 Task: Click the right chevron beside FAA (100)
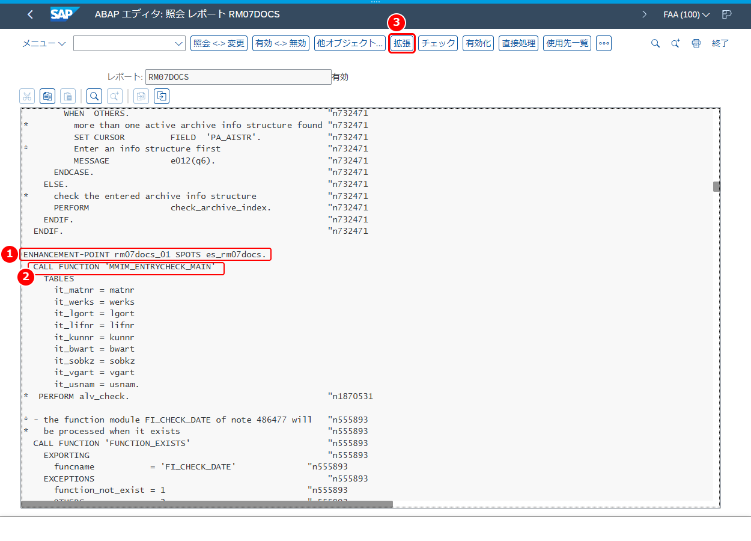[645, 14]
